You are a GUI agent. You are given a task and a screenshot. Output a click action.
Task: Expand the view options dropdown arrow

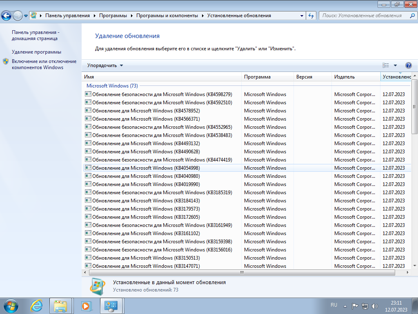point(395,65)
